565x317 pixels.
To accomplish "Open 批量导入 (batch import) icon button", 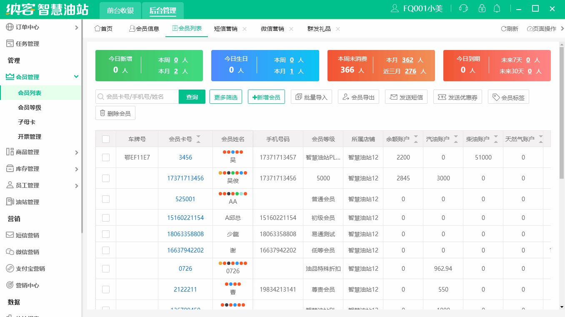I will tap(299, 97).
